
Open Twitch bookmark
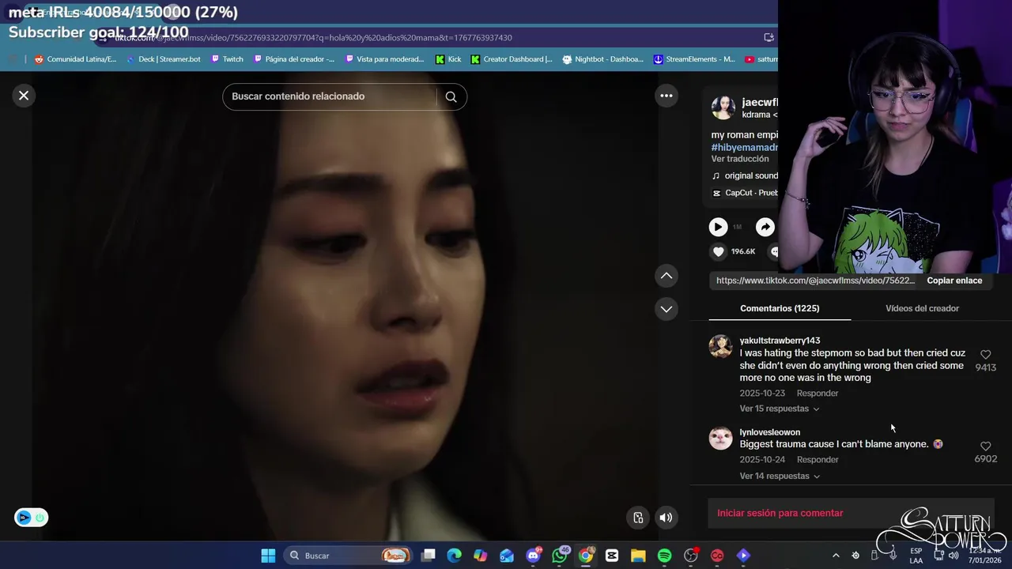click(227, 59)
